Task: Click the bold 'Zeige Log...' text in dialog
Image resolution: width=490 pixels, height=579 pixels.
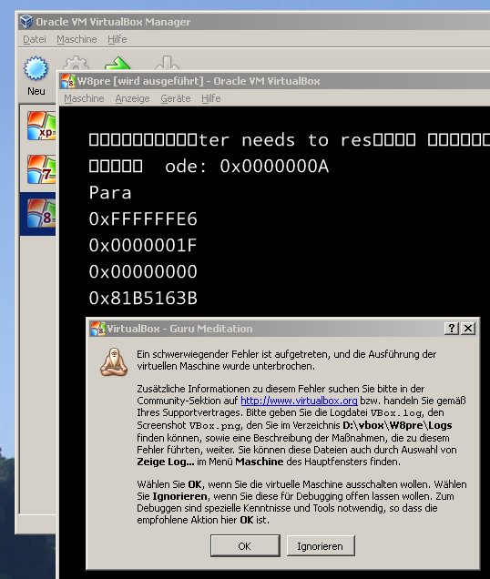Action: click(166, 462)
